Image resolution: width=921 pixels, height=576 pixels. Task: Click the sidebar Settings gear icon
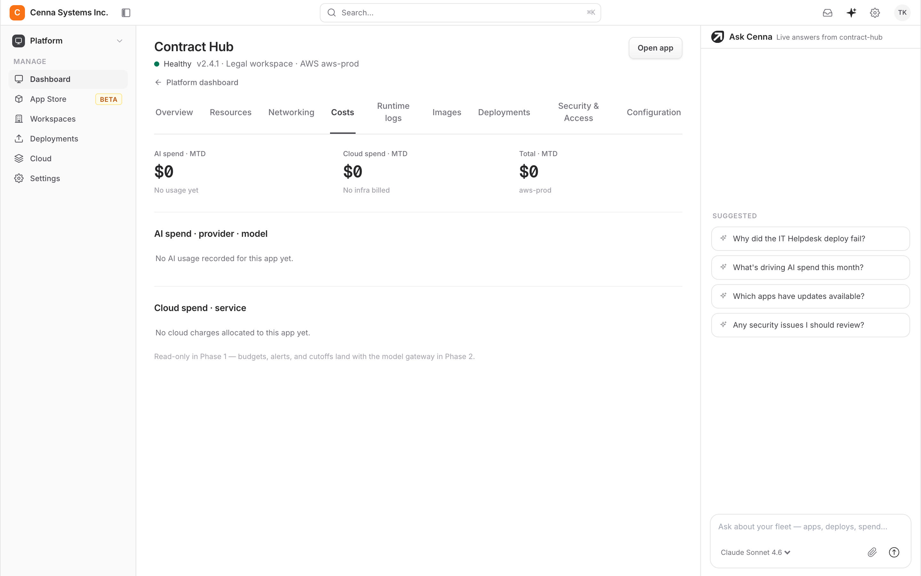(x=19, y=178)
